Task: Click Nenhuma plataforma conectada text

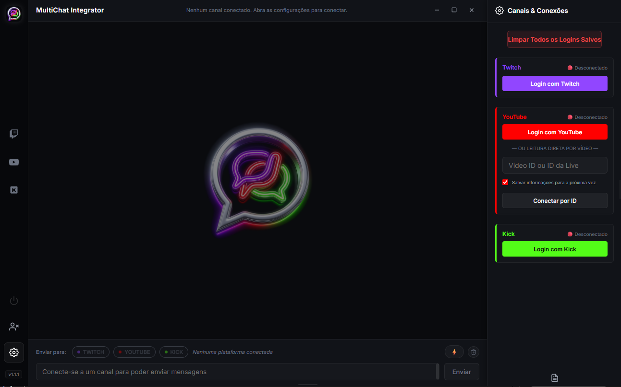Action: tap(232, 352)
